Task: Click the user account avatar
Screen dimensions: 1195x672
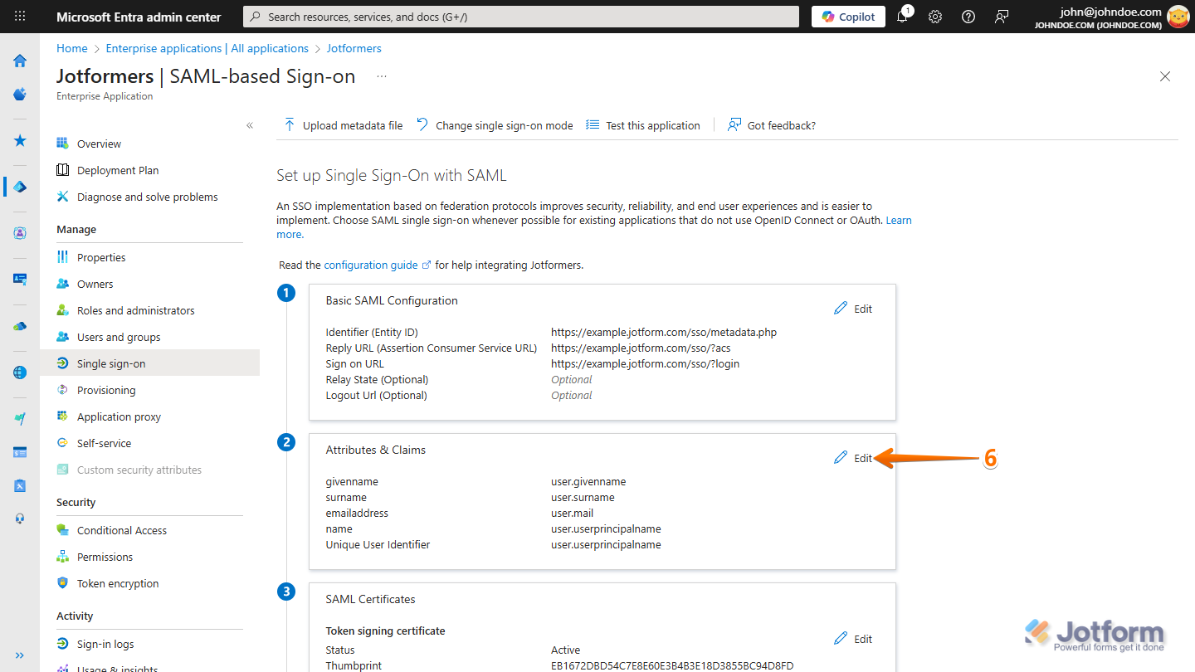Action: pos(1178,17)
